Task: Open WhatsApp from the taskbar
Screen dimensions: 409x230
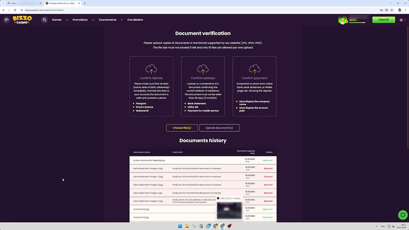Action: pos(208,226)
